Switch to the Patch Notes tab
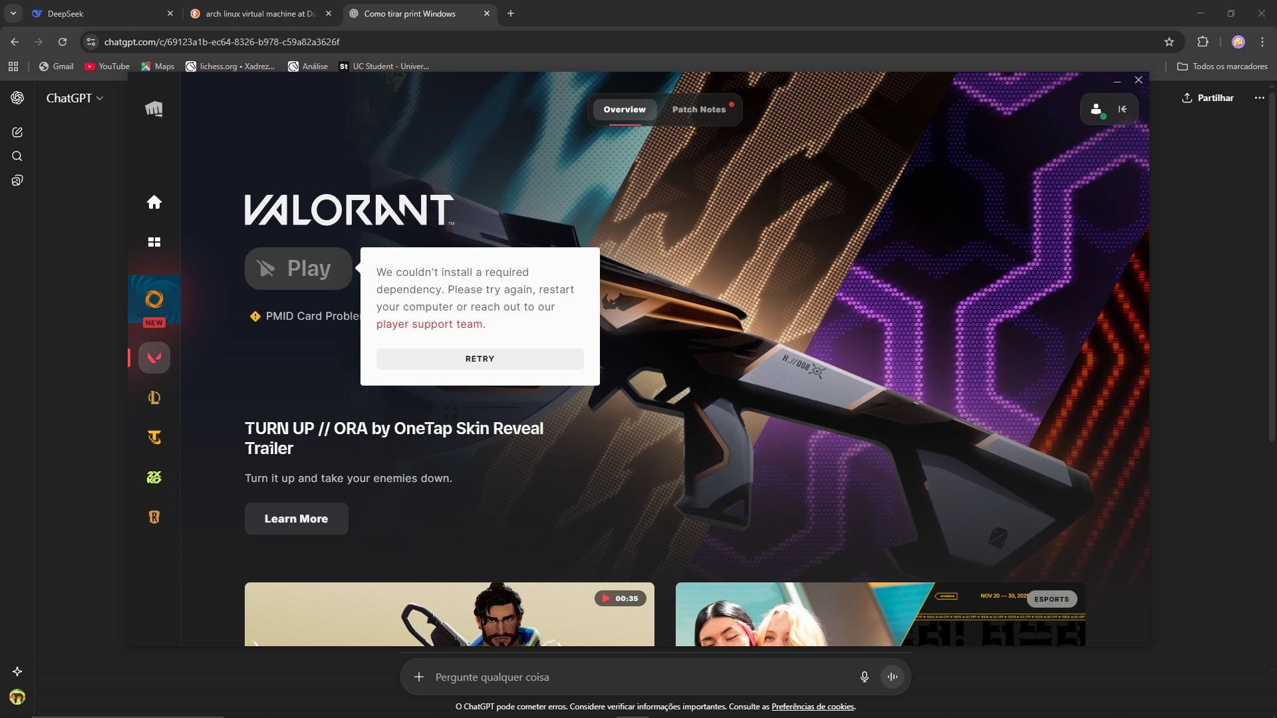This screenshot has width=1277, height=718. [698, 110]
